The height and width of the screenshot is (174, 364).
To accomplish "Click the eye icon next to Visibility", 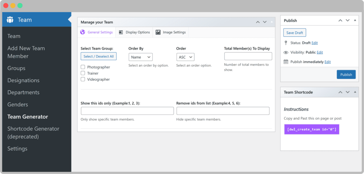I will 286,52.
